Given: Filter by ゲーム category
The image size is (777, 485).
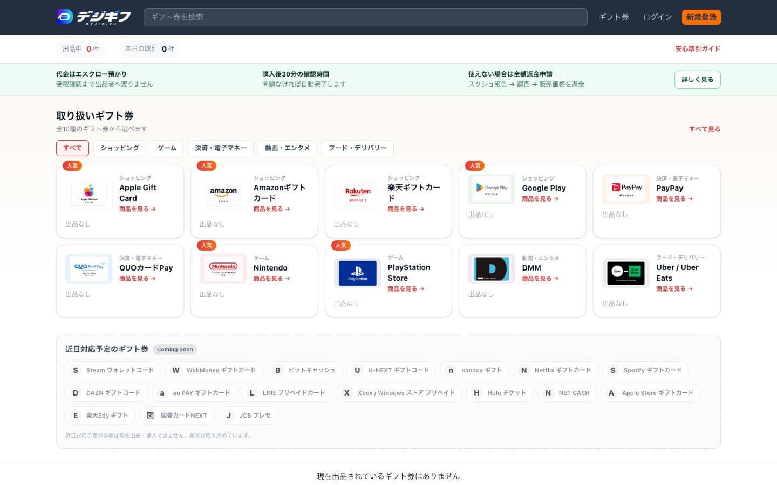Looking at the screenshot, I should click(x=167, y=148).
